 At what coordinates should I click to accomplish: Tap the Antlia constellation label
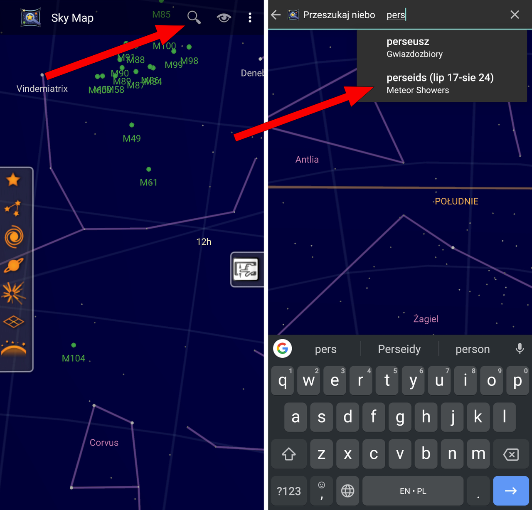[307, 160]
